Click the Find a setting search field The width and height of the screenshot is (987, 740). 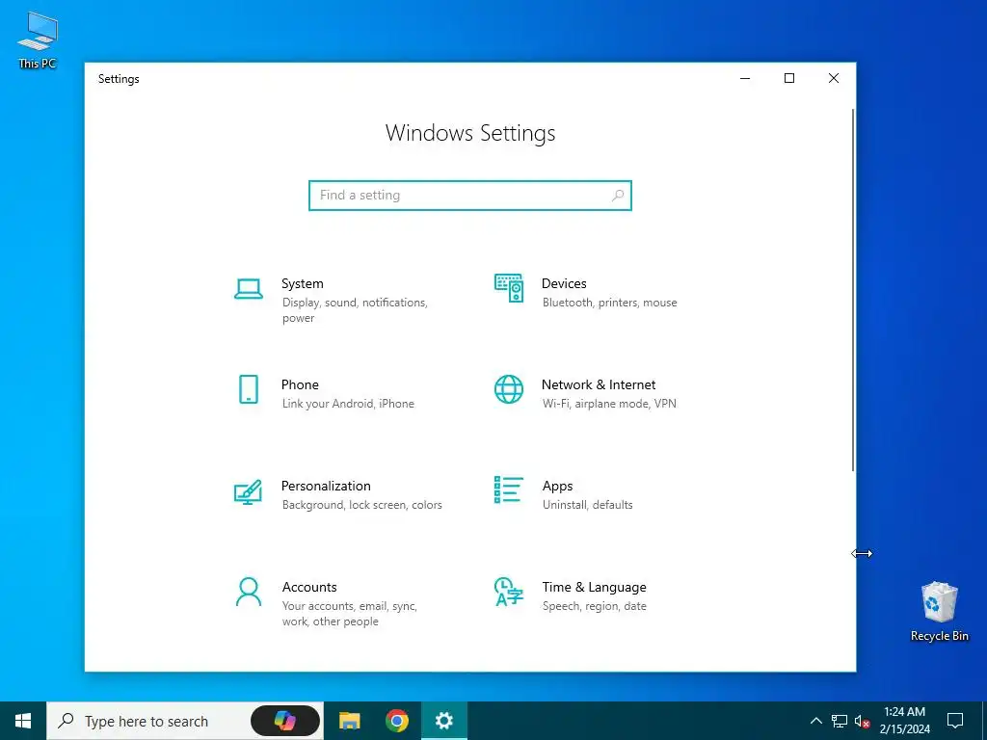pyautogui.click(x=470, y=195)
